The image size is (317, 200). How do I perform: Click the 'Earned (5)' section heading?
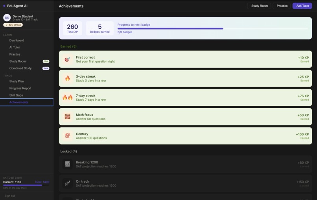pyautogui.click(x=68, y=46)
